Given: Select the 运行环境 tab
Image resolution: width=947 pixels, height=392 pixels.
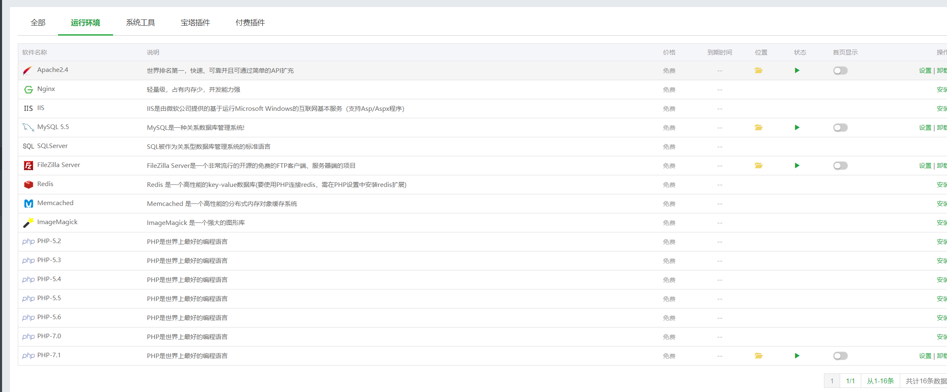Looking at the screenshot, I should pos(85,23).
